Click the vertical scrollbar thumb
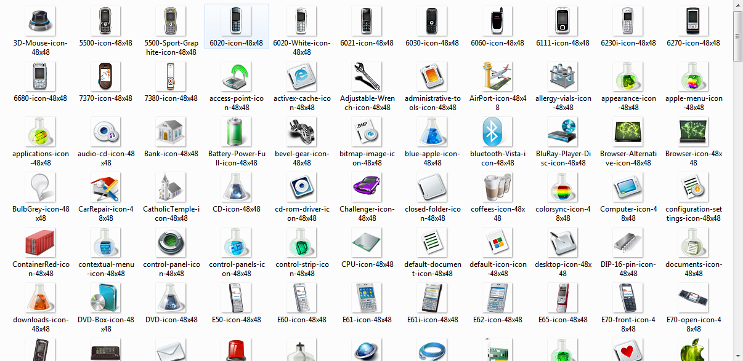 click(737, 36)
